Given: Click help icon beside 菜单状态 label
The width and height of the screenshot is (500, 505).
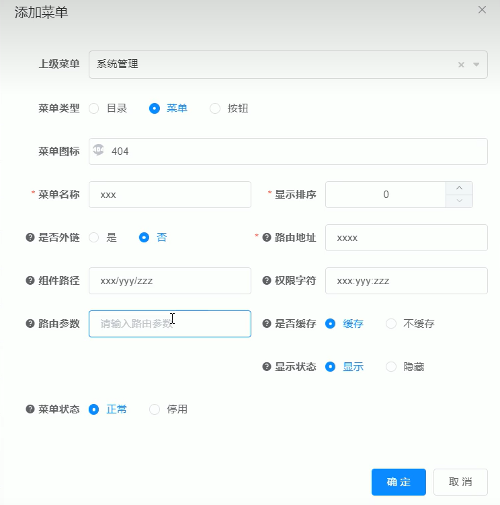Looking at the screenshot, I should point(30,409).
